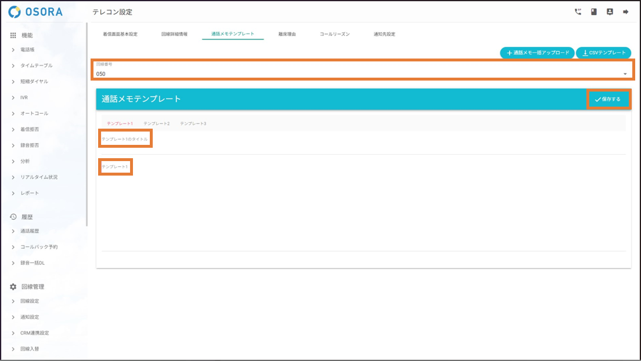Expand the CRM連携設定 sidebar entry
The width and height of the screenshot is (641, 361).
[34, 333]
